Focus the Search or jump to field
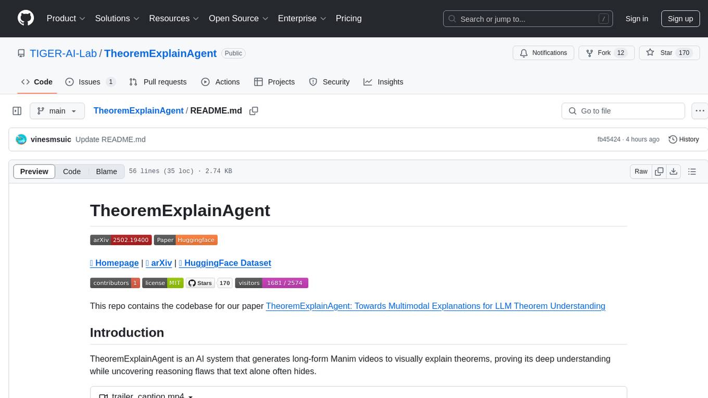The width and height of the screenshot is (708, 398). pyautogui.click(x=527, y=19)
